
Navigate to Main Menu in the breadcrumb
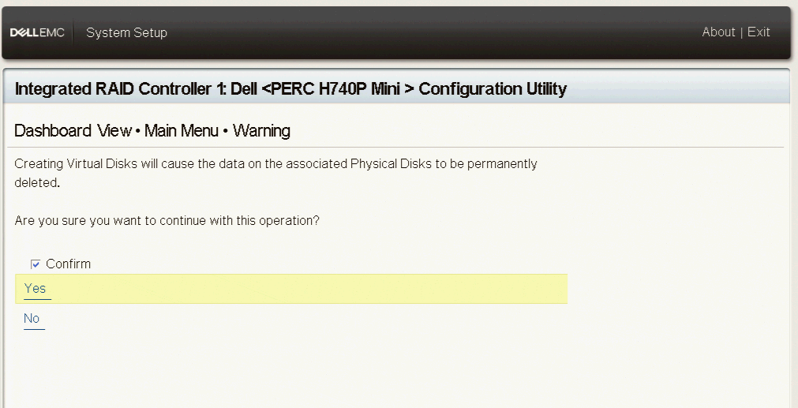182,130
